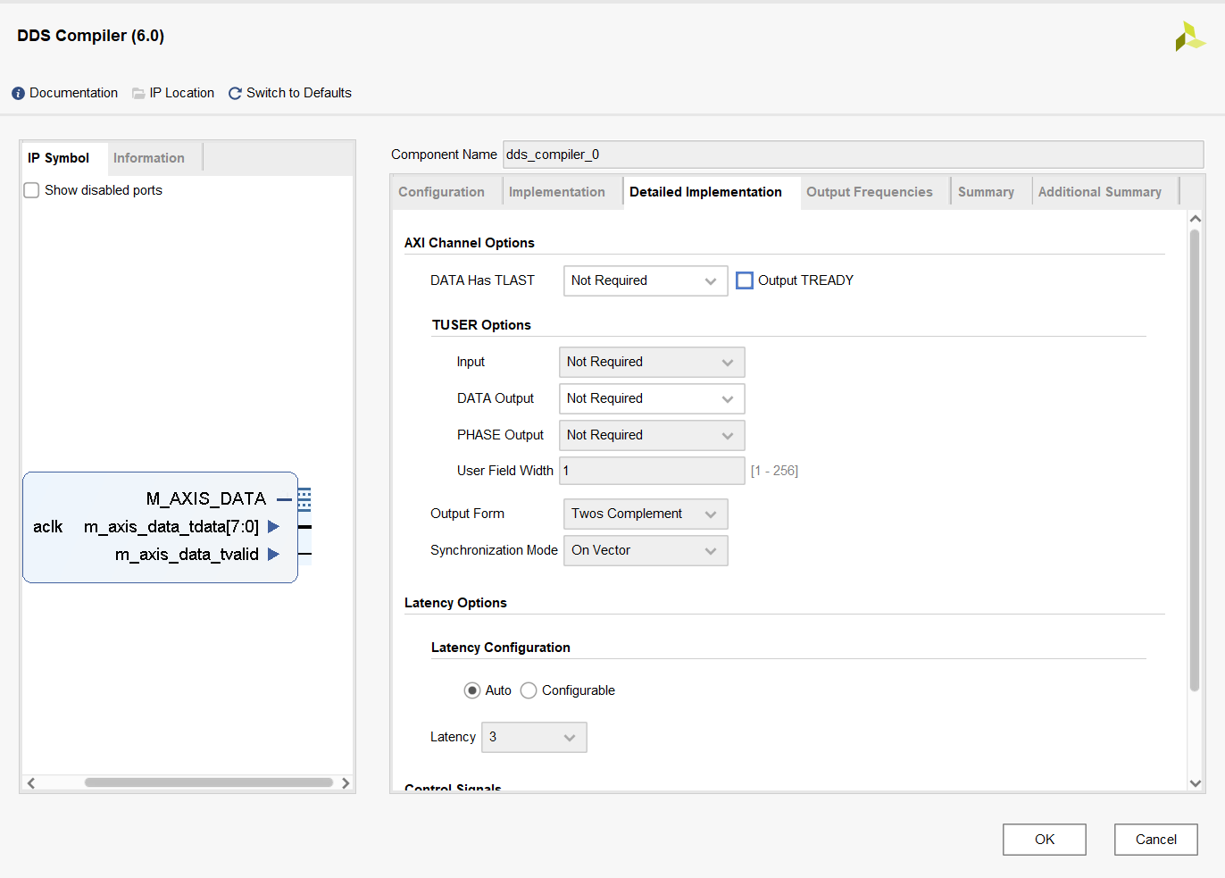
Task: Open the Documentation info icon
Action: click(x=18, y=94)
